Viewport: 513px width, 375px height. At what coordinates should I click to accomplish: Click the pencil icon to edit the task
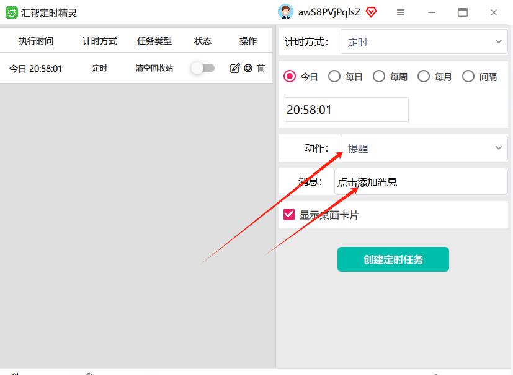(234, 68)
